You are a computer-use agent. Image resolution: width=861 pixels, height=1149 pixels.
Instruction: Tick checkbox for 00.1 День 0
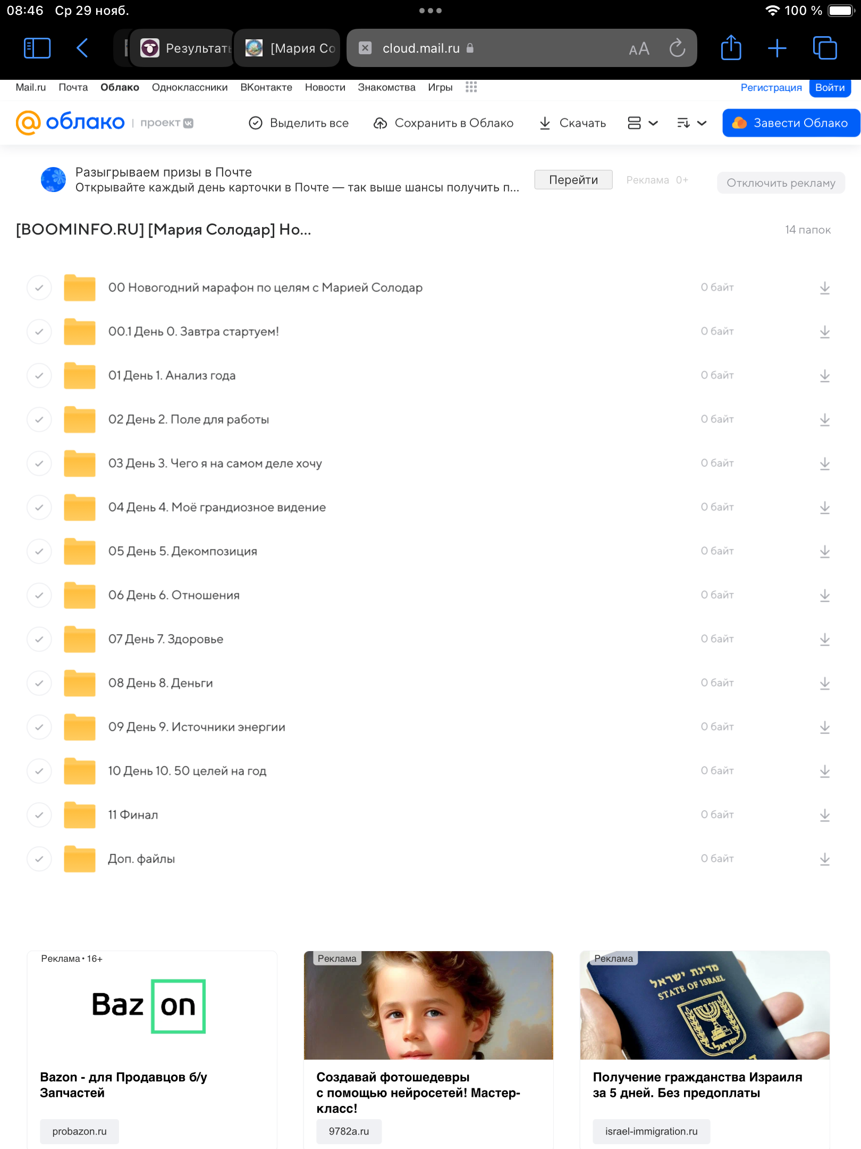39,332
